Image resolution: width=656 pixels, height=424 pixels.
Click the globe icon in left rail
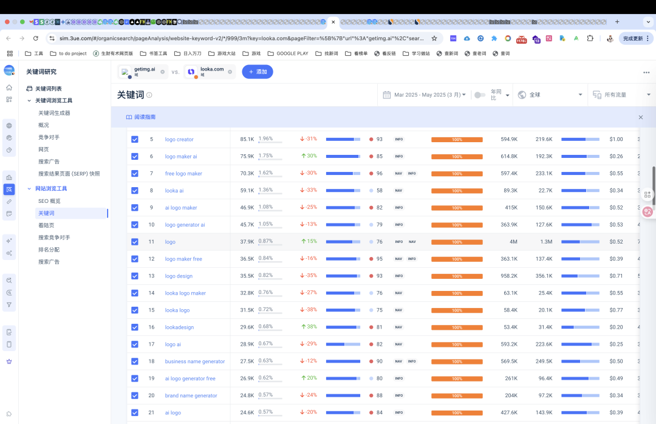[x=9, y=126]
